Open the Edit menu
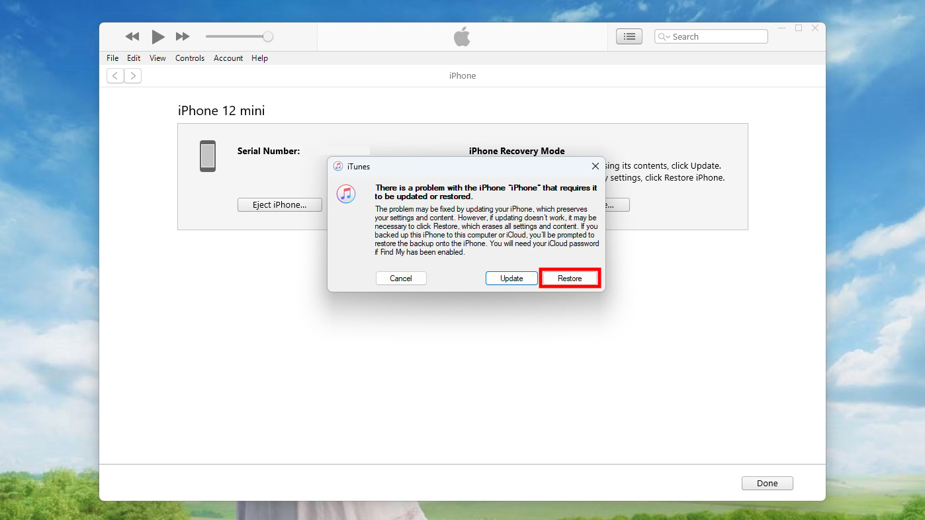Image resolution: width=925 pixels, height=520 pixels. (134, 58)
